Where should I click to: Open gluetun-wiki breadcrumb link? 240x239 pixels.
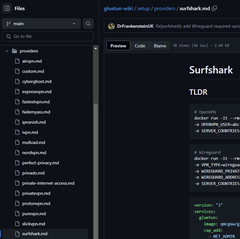tap(118, 9)
